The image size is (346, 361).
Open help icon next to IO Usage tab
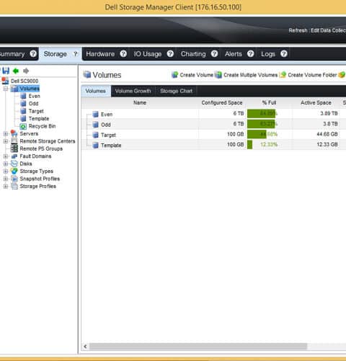click(170, 53)
